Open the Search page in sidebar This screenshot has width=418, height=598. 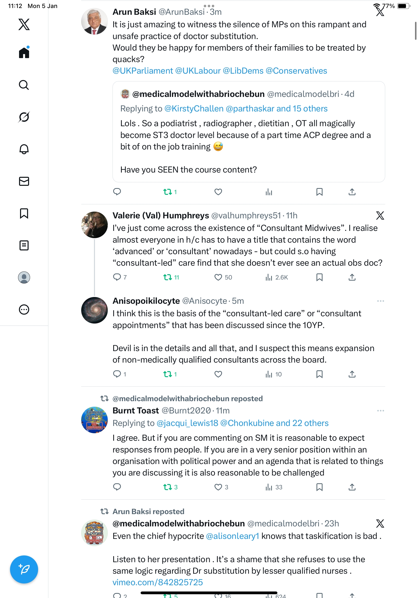pos(24,85)
